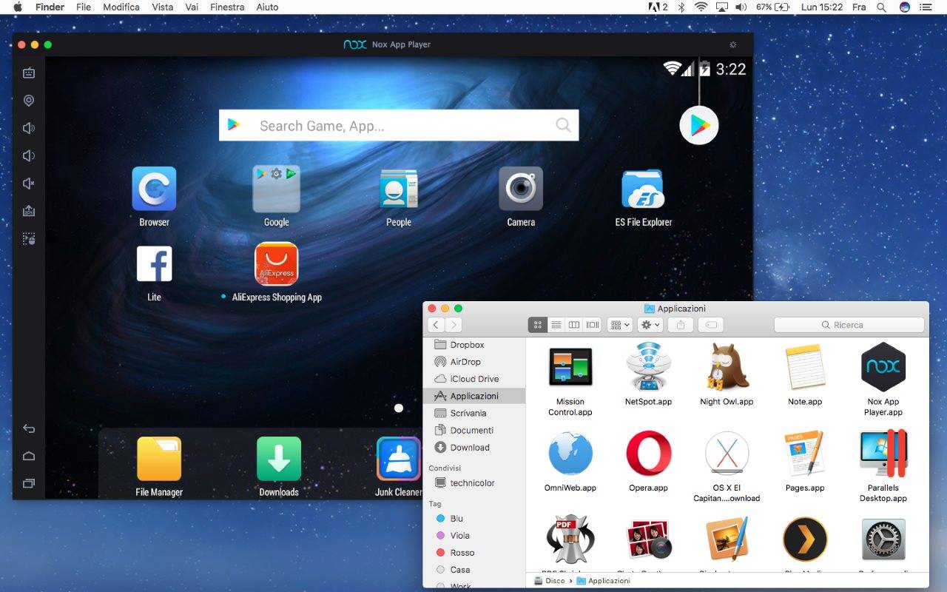Click the Ricerca search field in Finder
947x592 pixels.
point(849,325)
